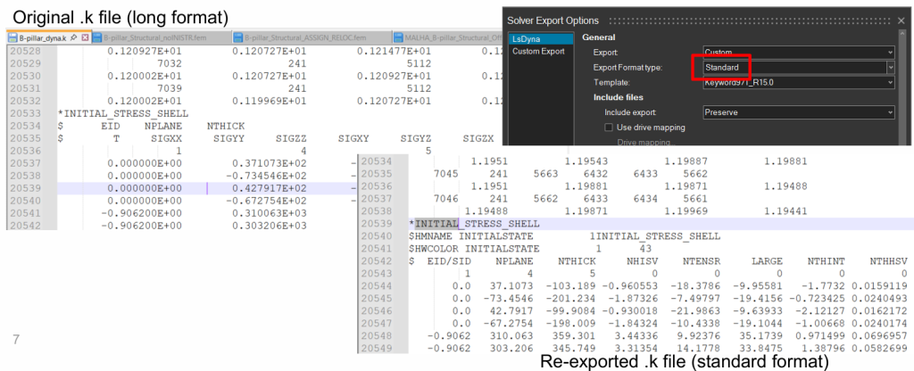
Task: Click the B-pillar_Structural_ASSIGN_RELOC.fem file icon
Action: click(x=237, y=37)
